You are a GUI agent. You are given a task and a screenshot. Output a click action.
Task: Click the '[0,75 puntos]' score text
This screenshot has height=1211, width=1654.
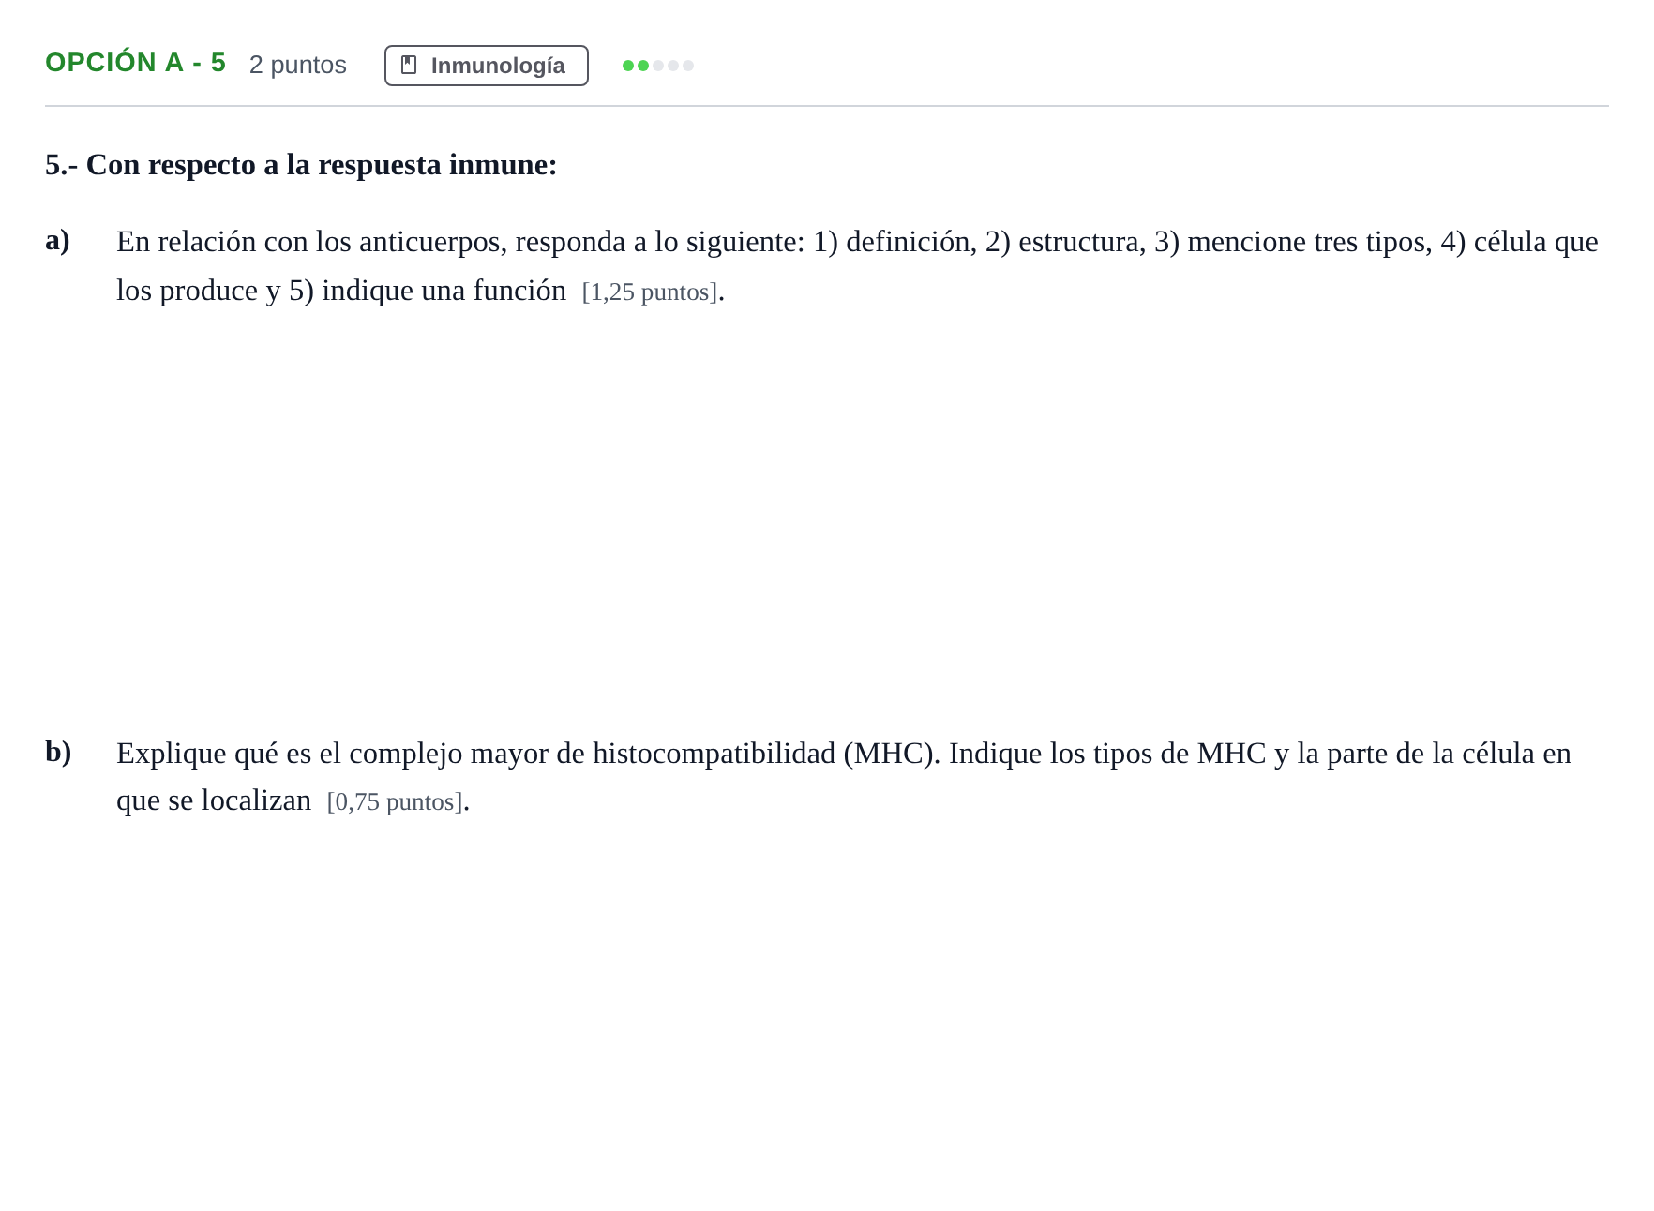pos(395,801)
